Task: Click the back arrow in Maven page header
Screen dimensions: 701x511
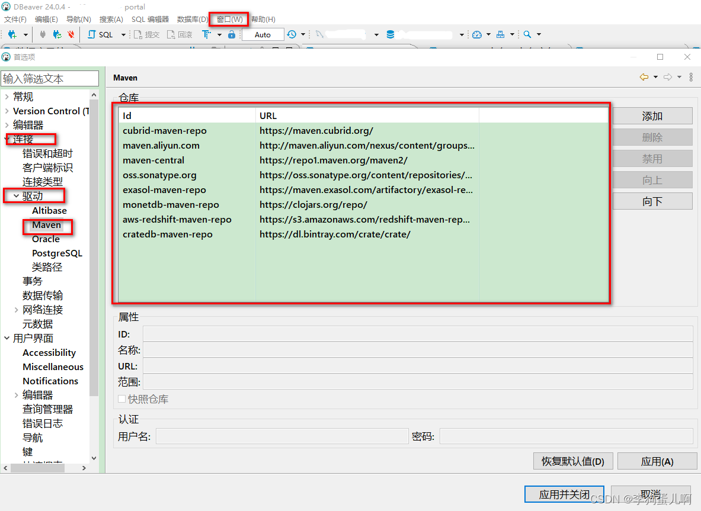Action: pyautogui.click(x=644, y=77)
